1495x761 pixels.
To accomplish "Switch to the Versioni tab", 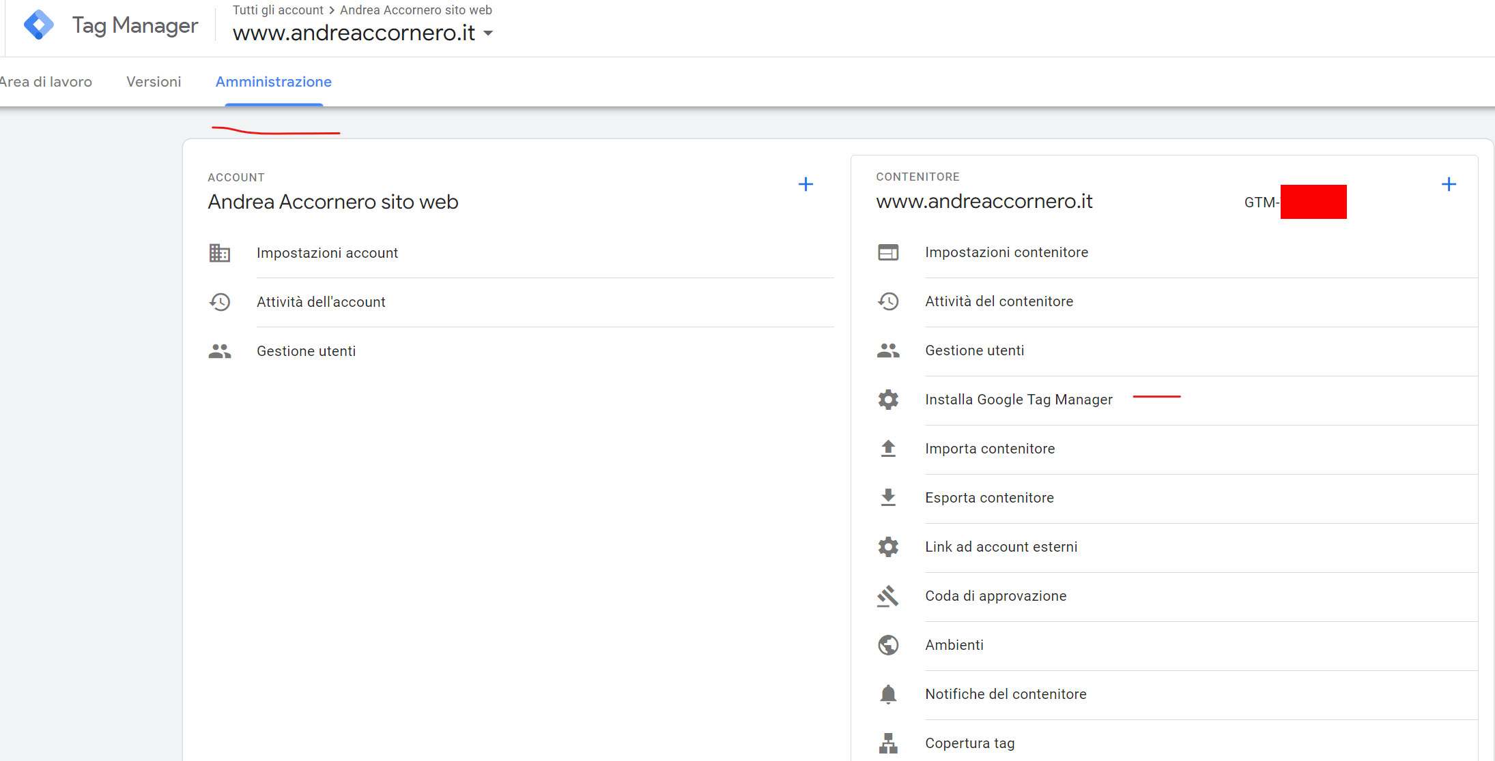I will coord(154,82).
